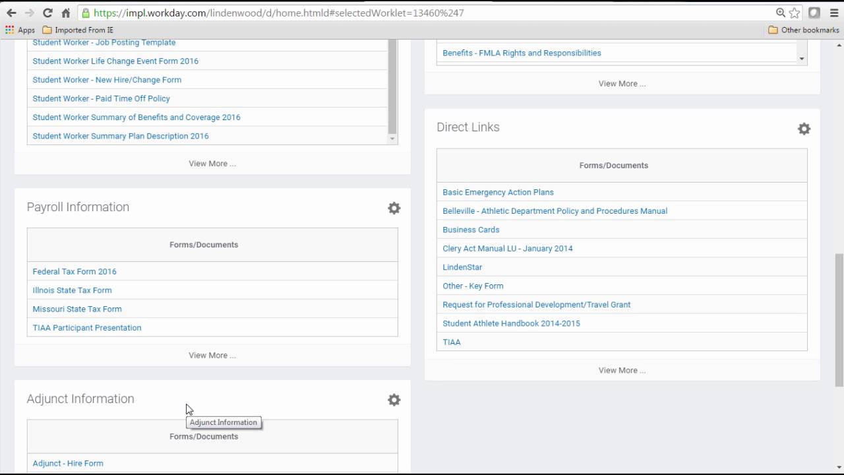The width and height of the screenshot is (844, 475).
Task: Open Student Athlete Handbook 2014-2015
Action: click(511, 323)
